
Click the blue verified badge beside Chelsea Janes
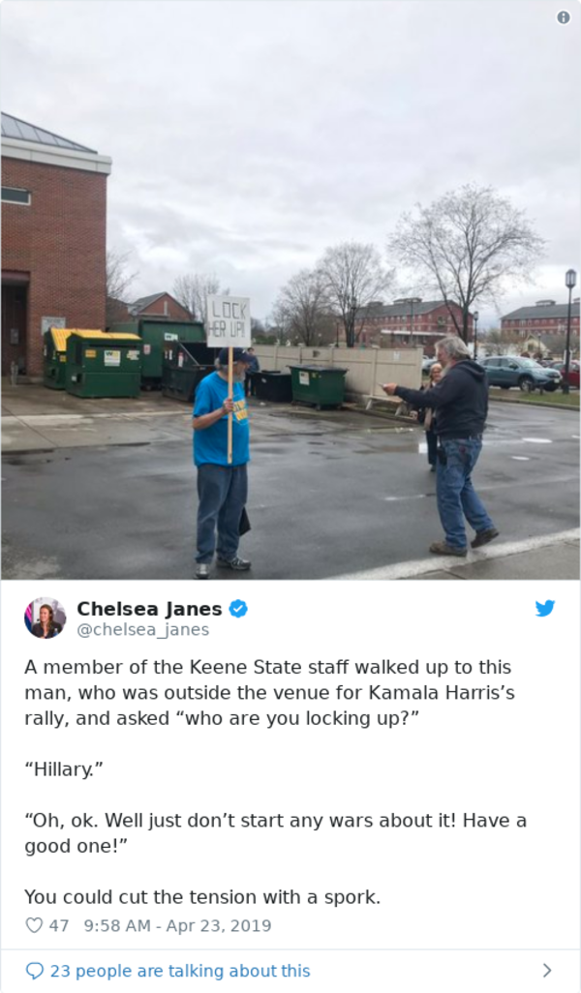pyautogui.click(x=238, y=609)
